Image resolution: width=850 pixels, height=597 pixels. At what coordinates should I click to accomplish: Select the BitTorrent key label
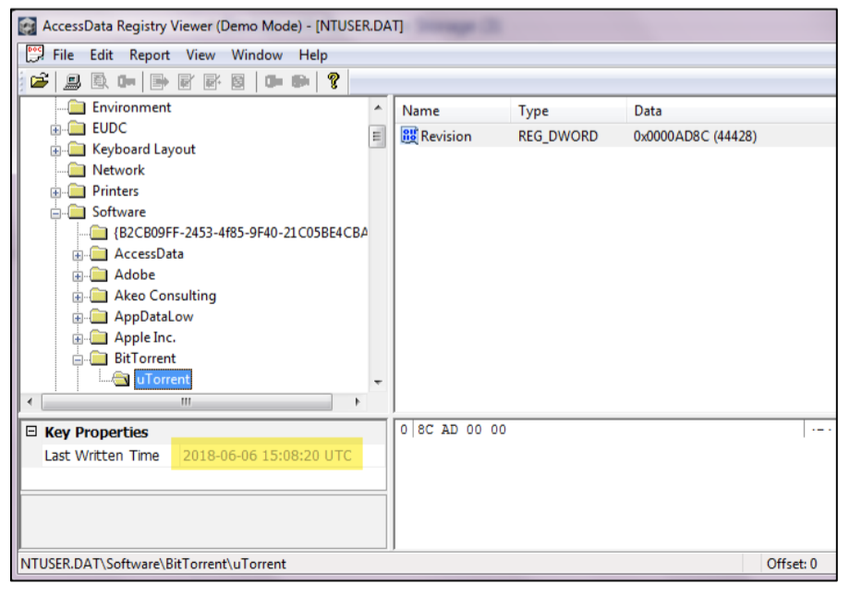point(145,359)
